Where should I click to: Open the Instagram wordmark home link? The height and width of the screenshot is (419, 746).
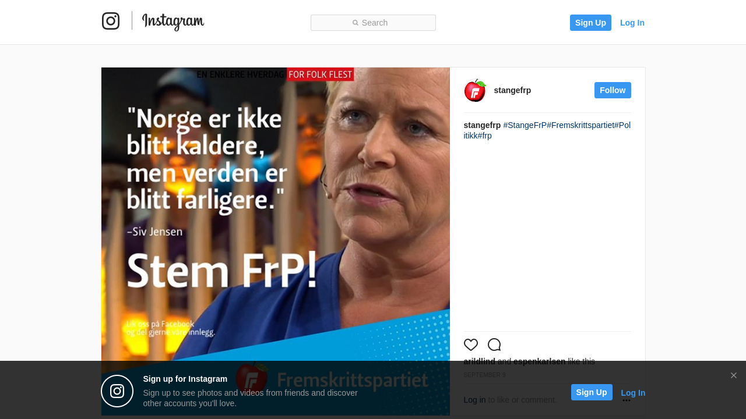173,22
